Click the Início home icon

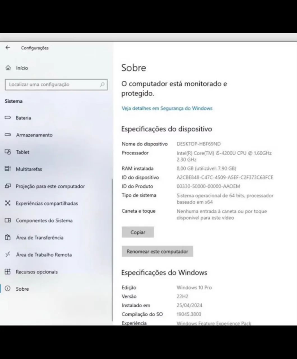coord(8,68)
